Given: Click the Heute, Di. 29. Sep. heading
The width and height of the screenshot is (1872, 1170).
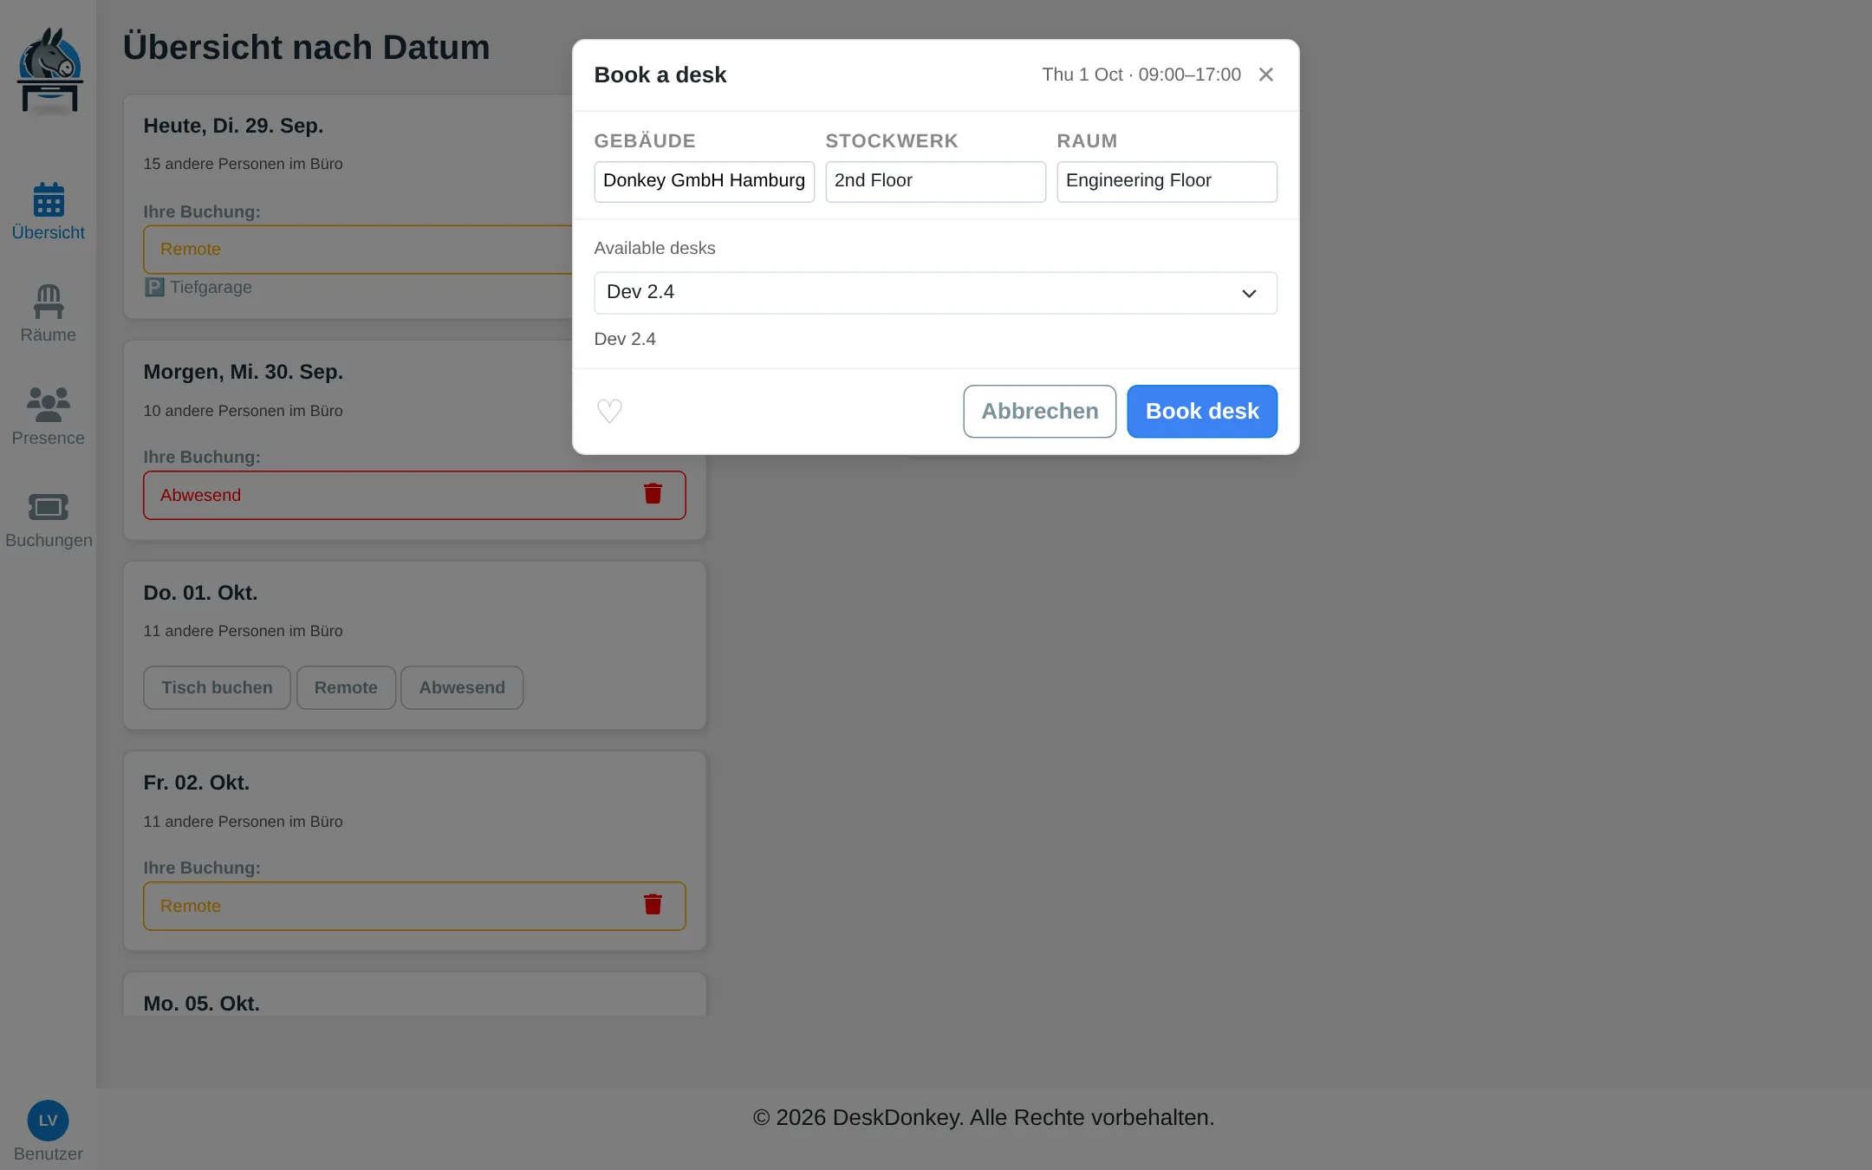Looking at the screenshot, I should point(233,126).
